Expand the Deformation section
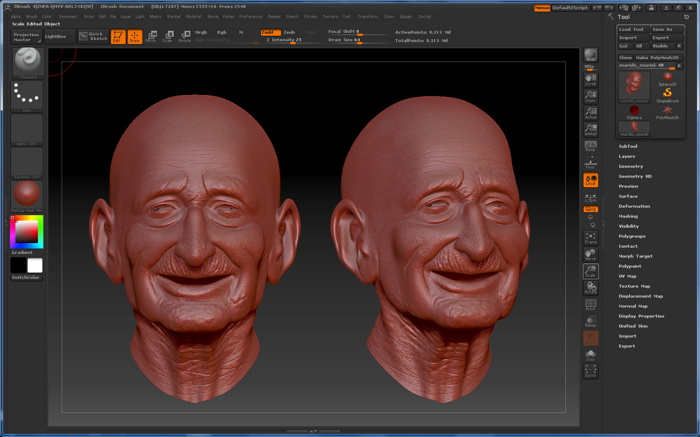 (x=634, y=206)
